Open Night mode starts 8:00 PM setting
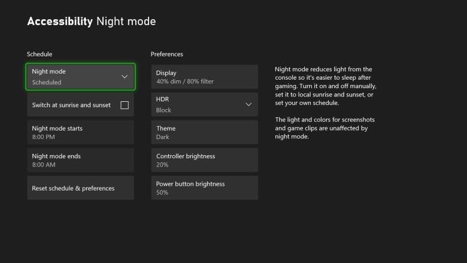Image resolution: width=467 pixels, height=263 pixels. coord(80,132)
